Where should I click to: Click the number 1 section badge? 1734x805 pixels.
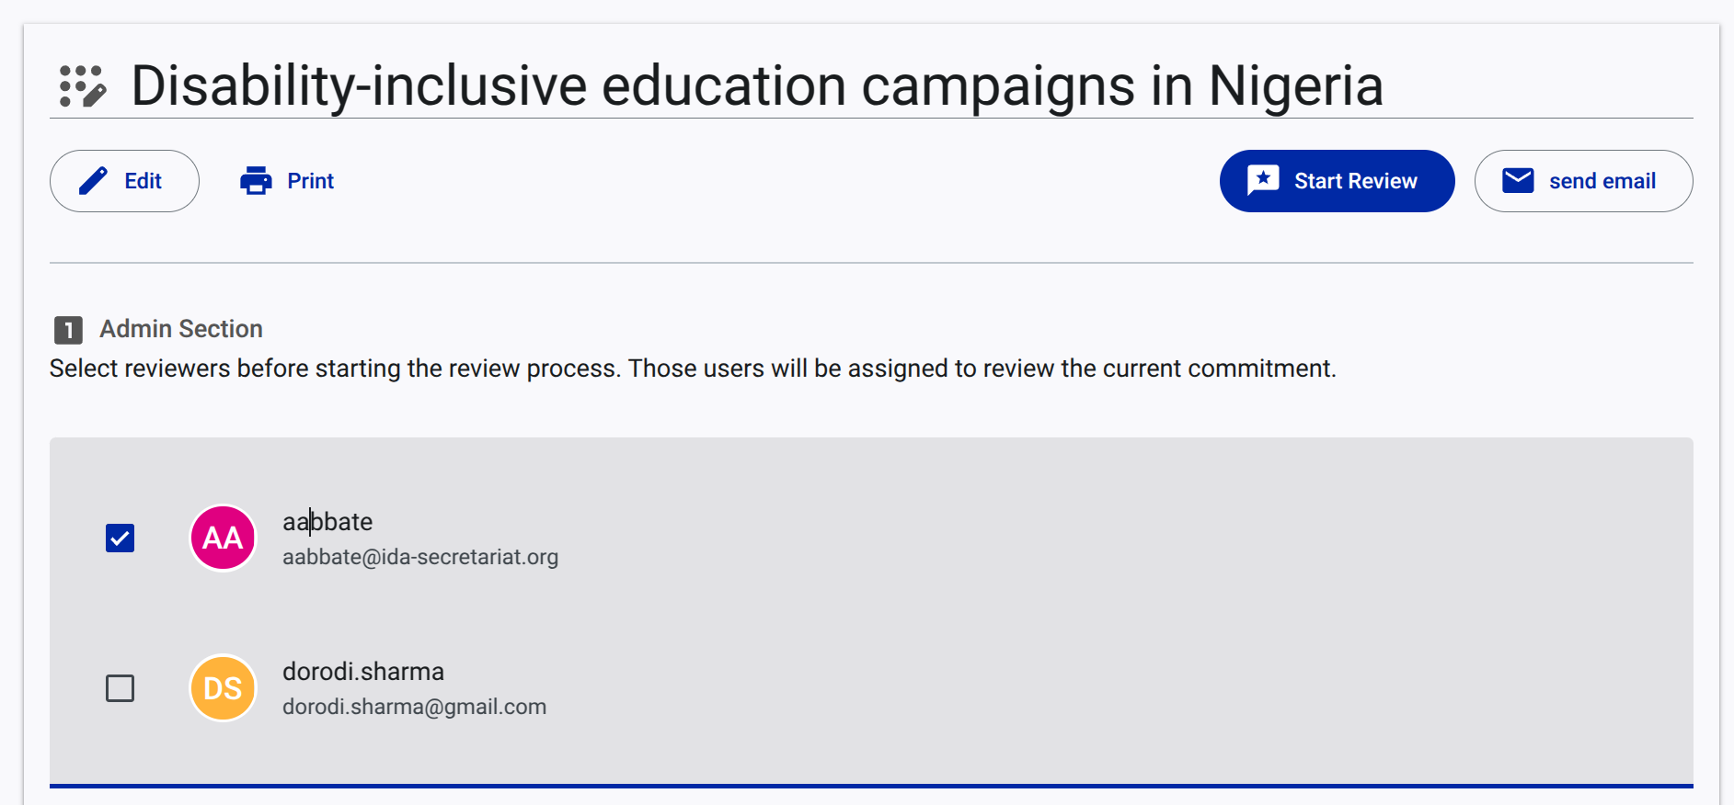68,329
